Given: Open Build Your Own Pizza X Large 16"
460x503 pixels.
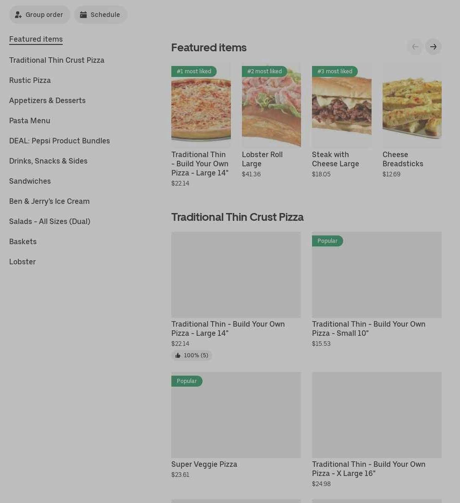Looking at the screenshot, I should [x=377, y=415].
